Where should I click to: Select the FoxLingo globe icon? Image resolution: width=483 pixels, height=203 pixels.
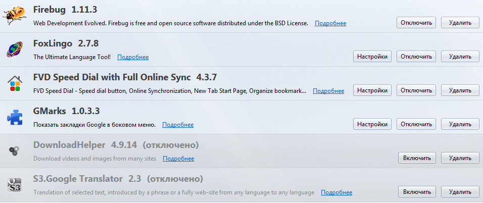pyautogui.click(x=14, y=49)
